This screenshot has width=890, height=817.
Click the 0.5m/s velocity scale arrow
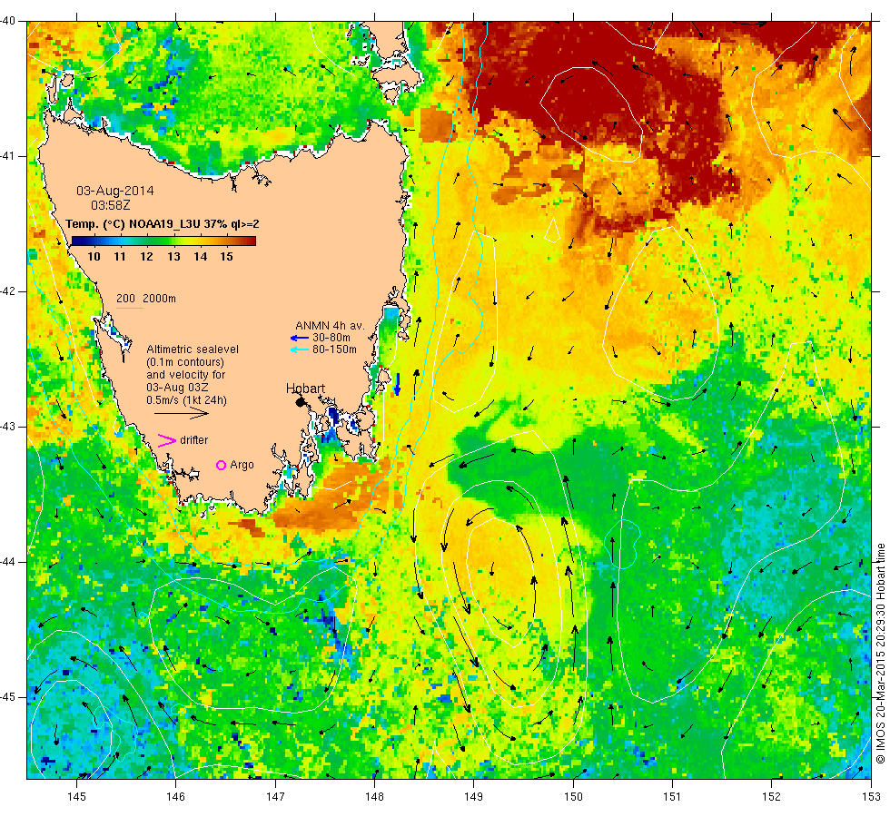tap(182, 414)
